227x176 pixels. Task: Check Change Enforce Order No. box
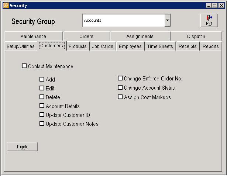coord(120,78)
